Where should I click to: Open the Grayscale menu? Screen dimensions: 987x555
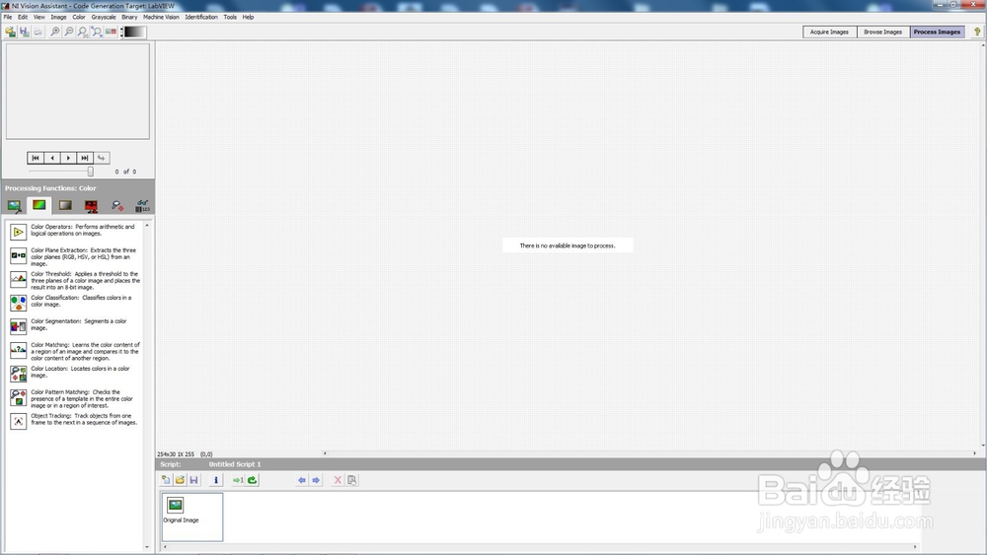pos(104,17)
